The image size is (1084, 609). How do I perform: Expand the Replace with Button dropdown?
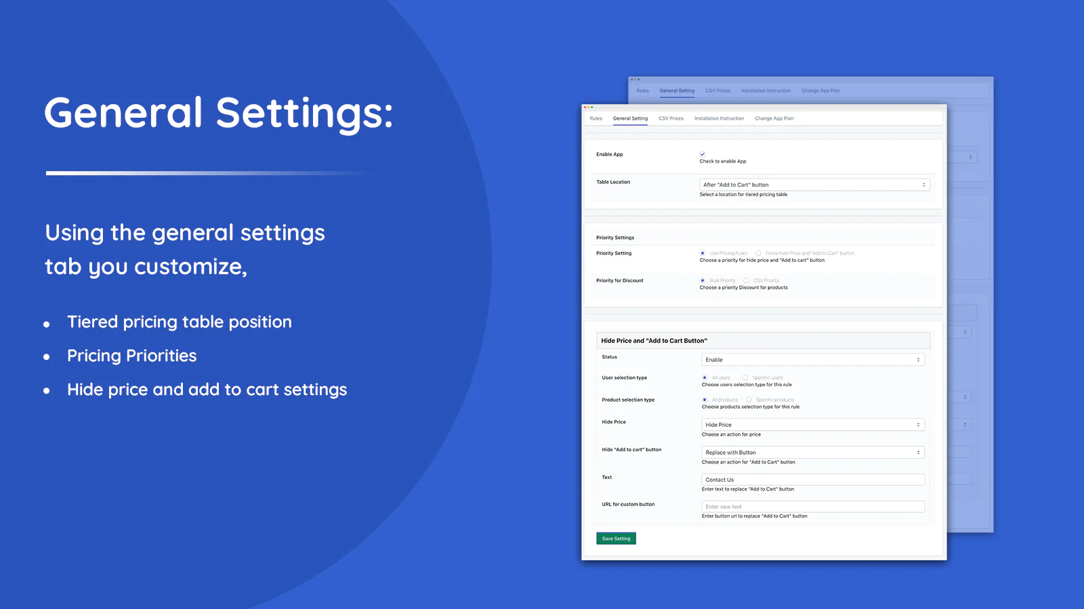pos(812,453)
